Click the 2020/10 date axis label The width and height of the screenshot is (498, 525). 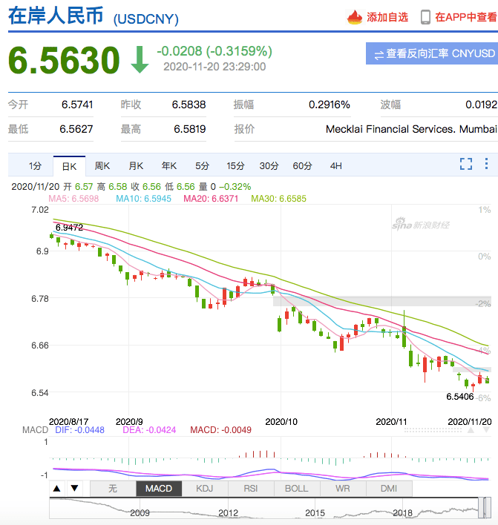tap(281, 421)
